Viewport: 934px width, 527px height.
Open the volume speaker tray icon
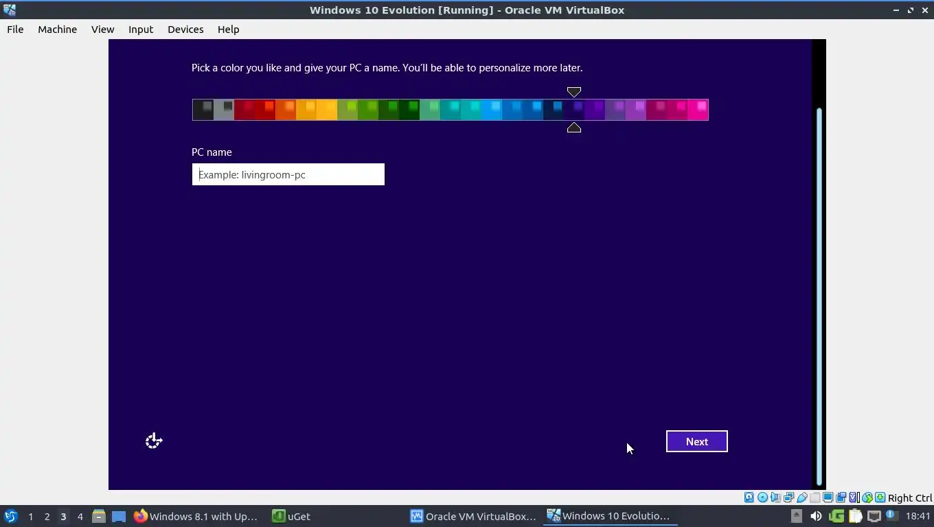coord(816,516)
